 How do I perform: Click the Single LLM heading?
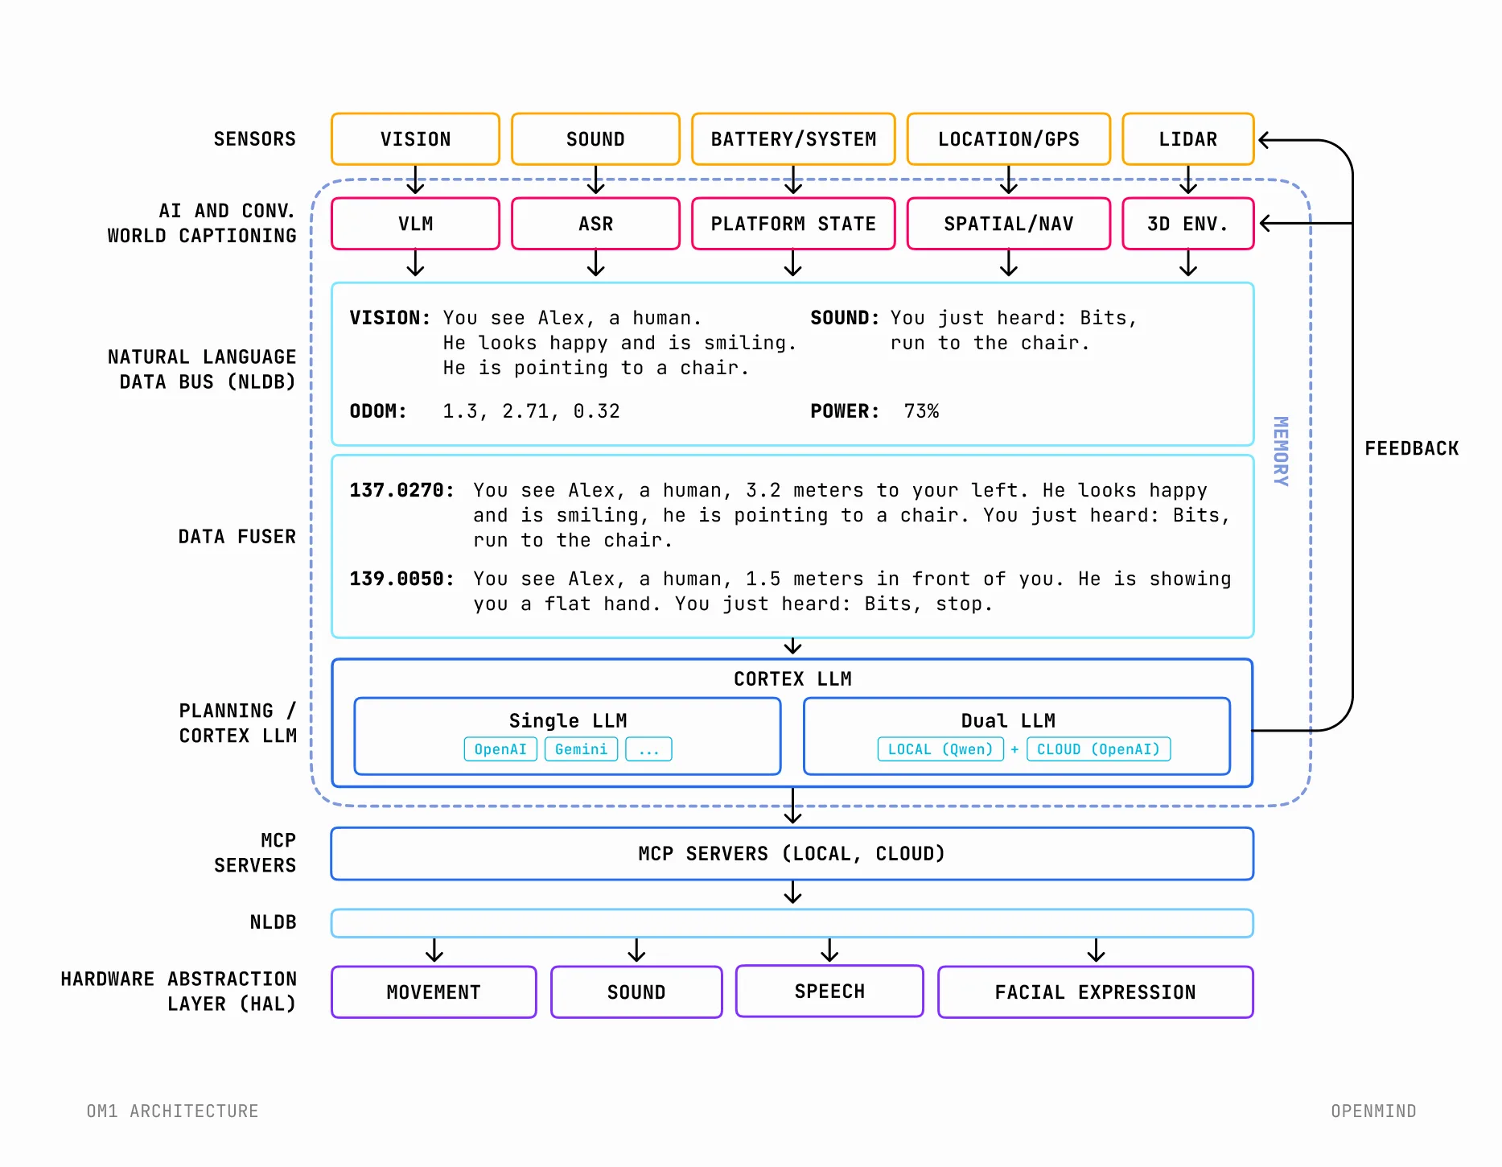tap(568, 720)
